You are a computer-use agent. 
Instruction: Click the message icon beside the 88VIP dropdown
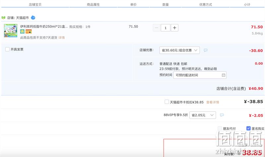pyautogui.click(x=222, y=115)
